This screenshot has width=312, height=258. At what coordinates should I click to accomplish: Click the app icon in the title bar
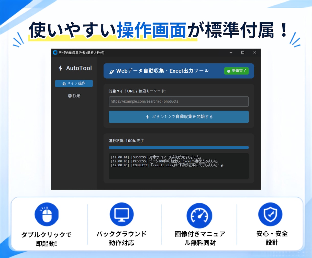coord(55,52)
